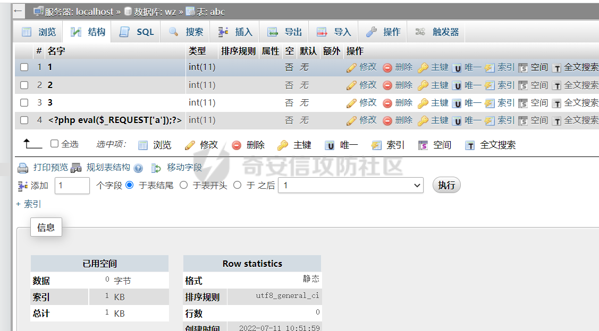Click the primary key icon for column 3

pos(423,103)
